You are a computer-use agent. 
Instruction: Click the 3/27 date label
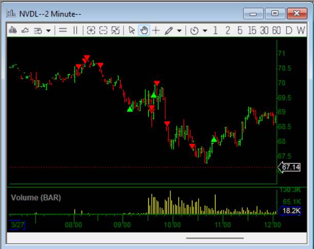click(17, 225)
